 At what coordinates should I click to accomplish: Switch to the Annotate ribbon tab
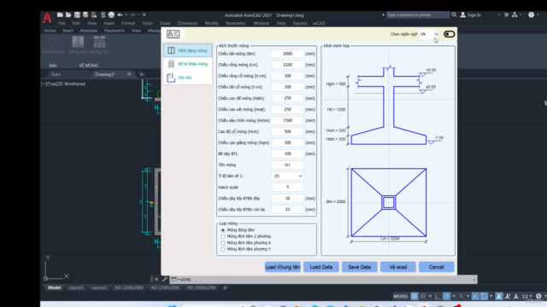click(x=89, y=31)
